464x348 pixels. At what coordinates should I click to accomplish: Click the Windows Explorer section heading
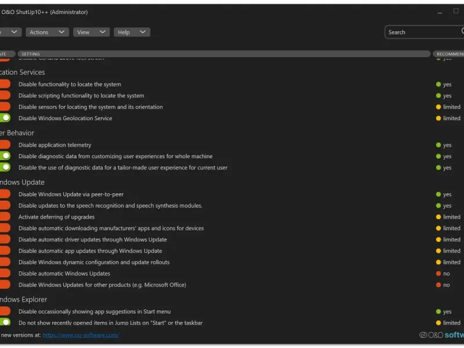23,299
